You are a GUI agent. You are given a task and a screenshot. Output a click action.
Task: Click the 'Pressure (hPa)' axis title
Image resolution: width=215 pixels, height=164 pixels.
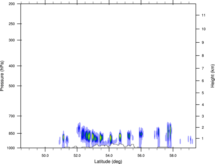coord(2,76)
